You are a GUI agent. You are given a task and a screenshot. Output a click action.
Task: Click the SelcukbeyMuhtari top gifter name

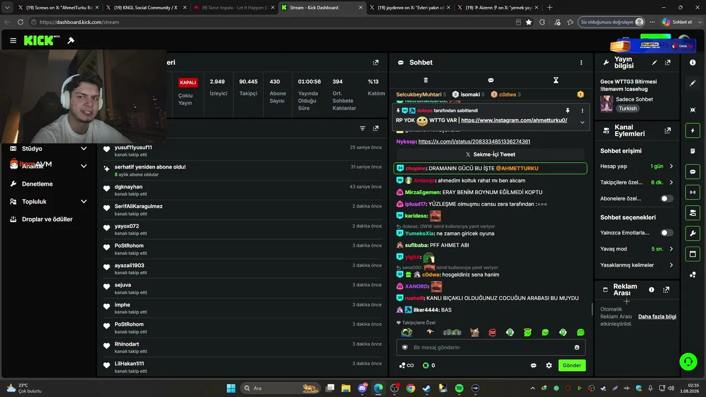click(x=419, y=94)
